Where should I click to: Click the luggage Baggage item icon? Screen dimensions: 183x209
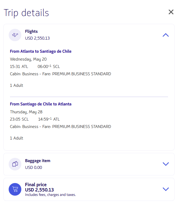pyautogui.click(x=15, y=164)
